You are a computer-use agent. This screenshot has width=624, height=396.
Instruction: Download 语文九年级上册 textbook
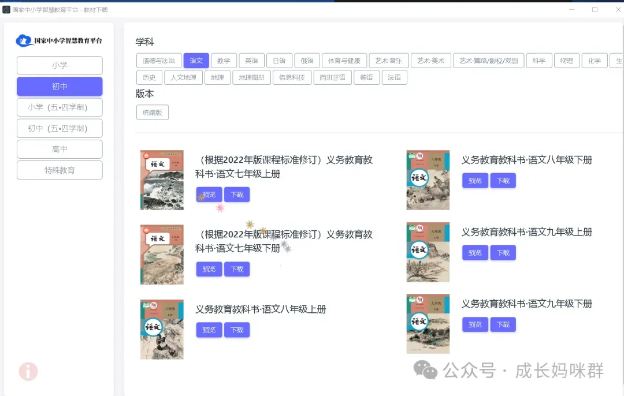coord(503,253)
